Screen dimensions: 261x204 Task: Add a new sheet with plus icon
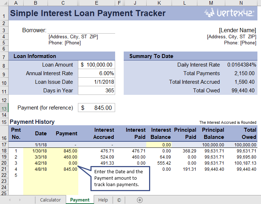(x=140, y=200)
